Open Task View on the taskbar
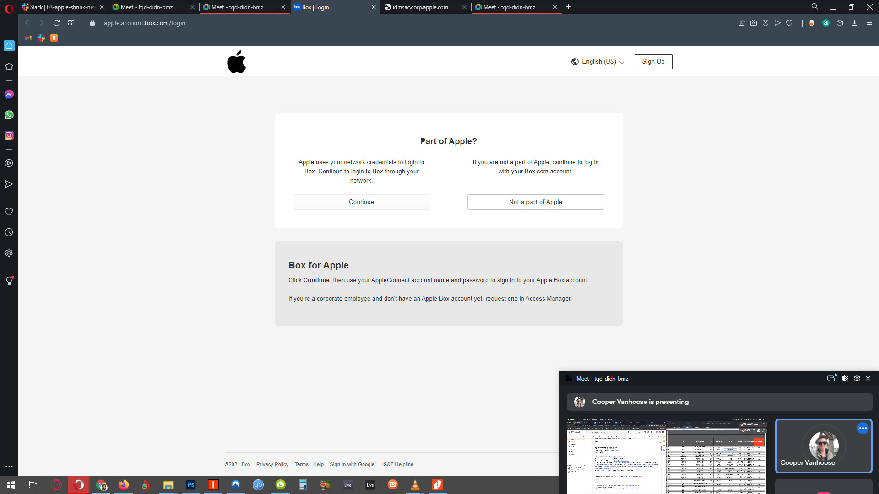Screen dimensions: 879x494 coord(33,485)
